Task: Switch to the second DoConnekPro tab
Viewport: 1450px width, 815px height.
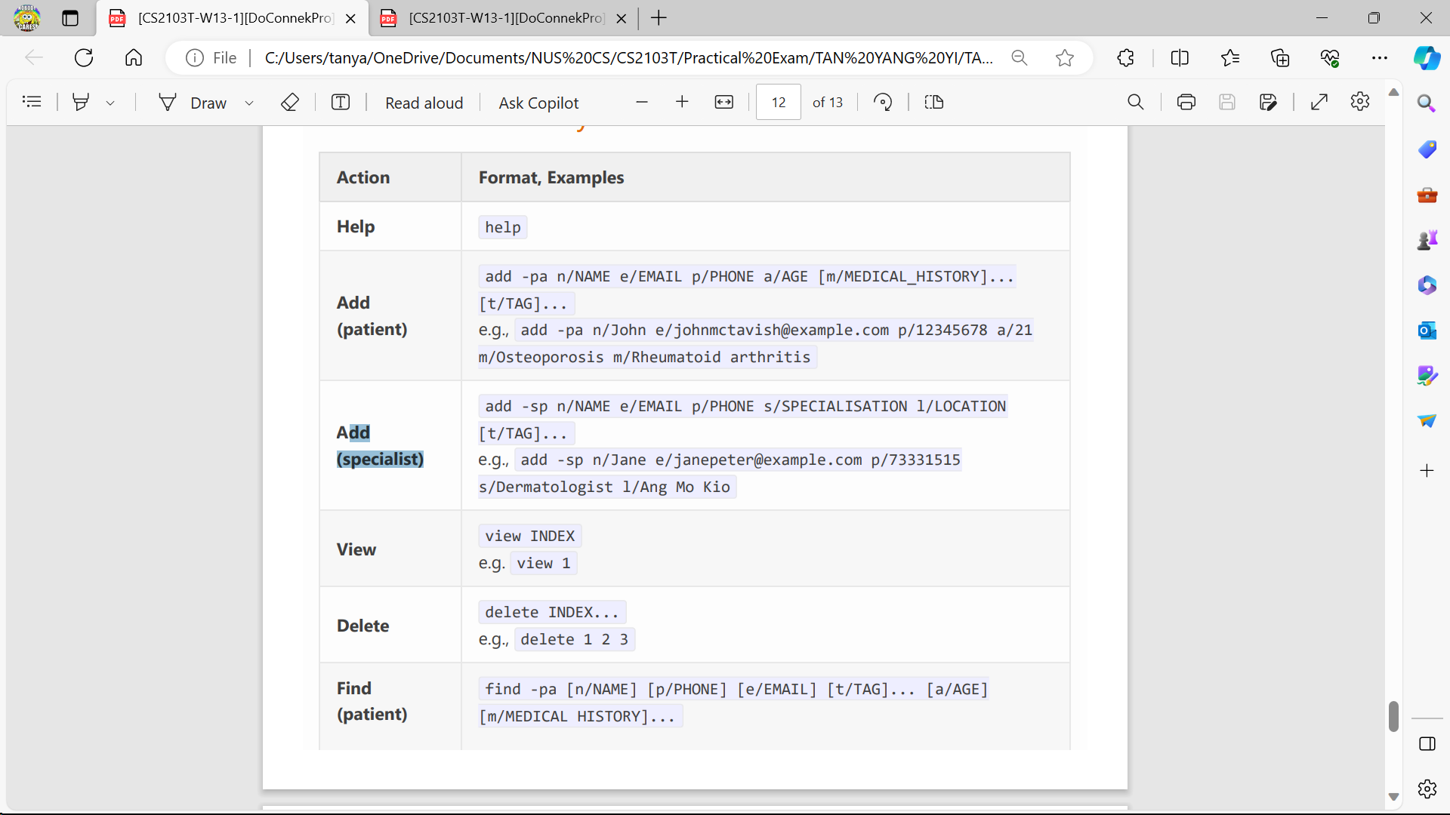Action: coord(506,18)
